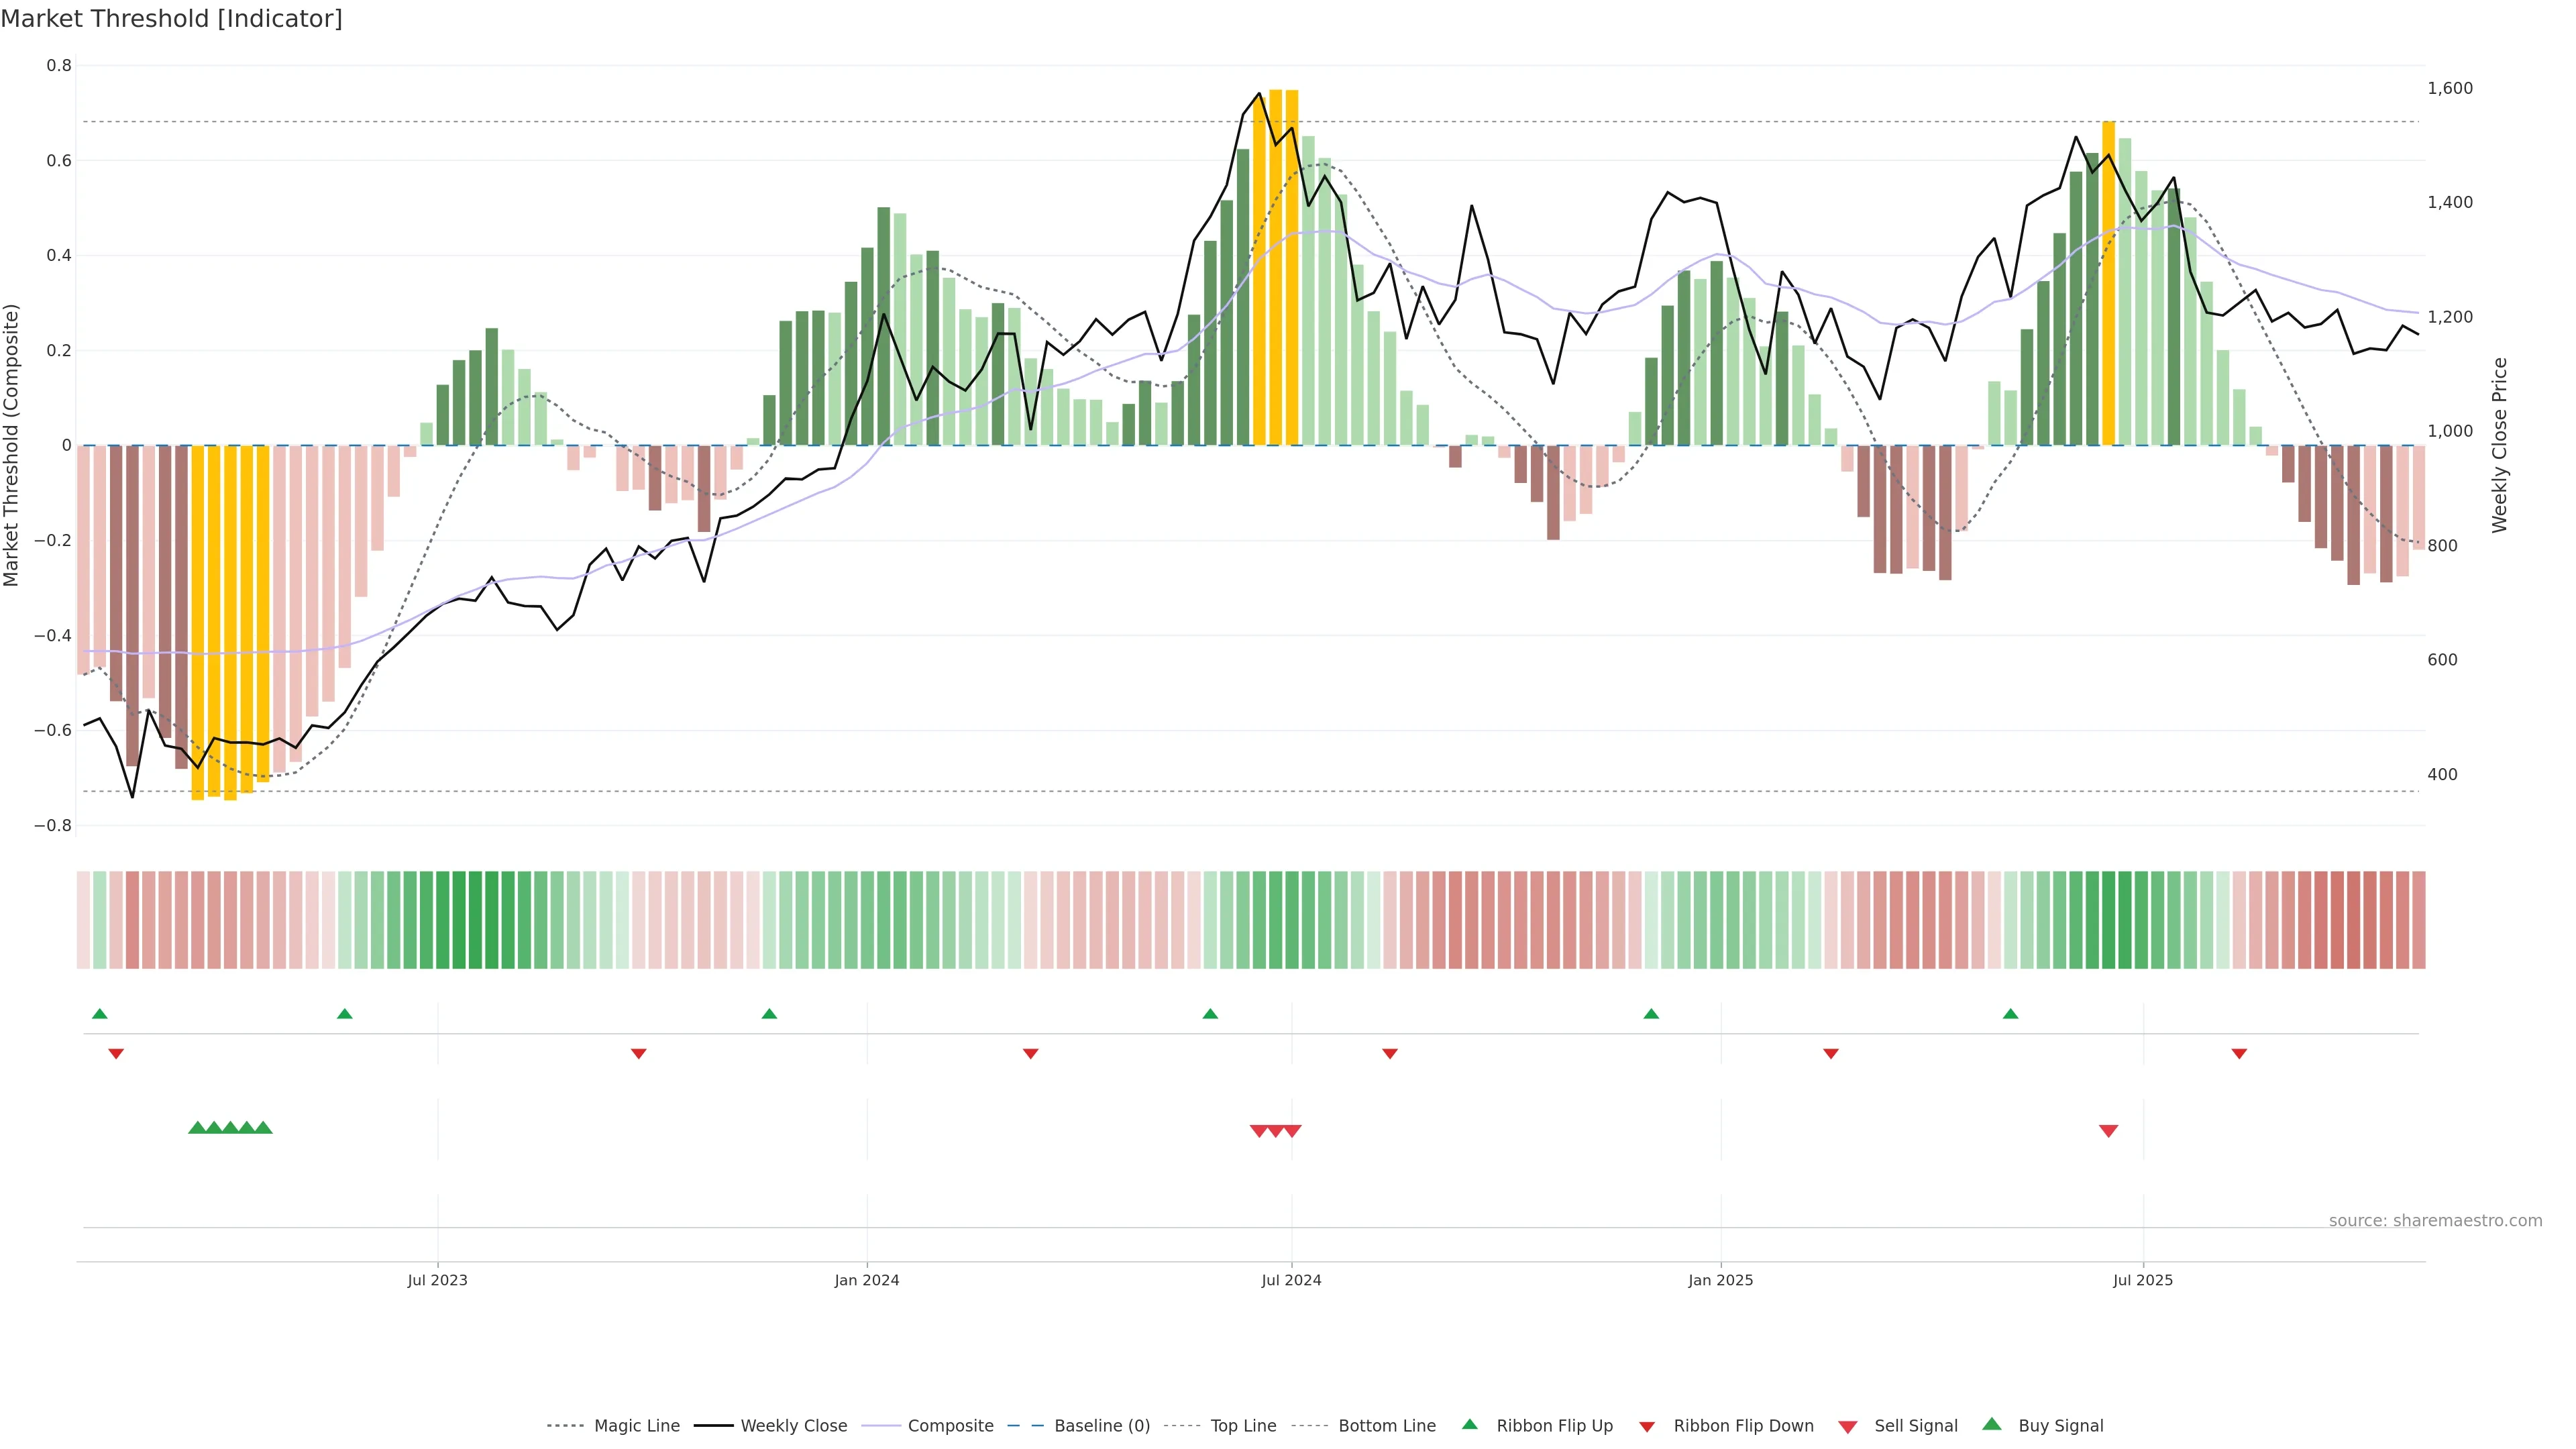The height and width of the screenshot is (1449, 2576).
Task: Click the Sell Signal legend triangle icon
Action: [1847, 1426]
